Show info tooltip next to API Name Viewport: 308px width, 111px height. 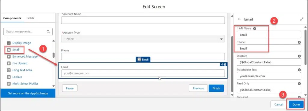(x=254, y=28)
